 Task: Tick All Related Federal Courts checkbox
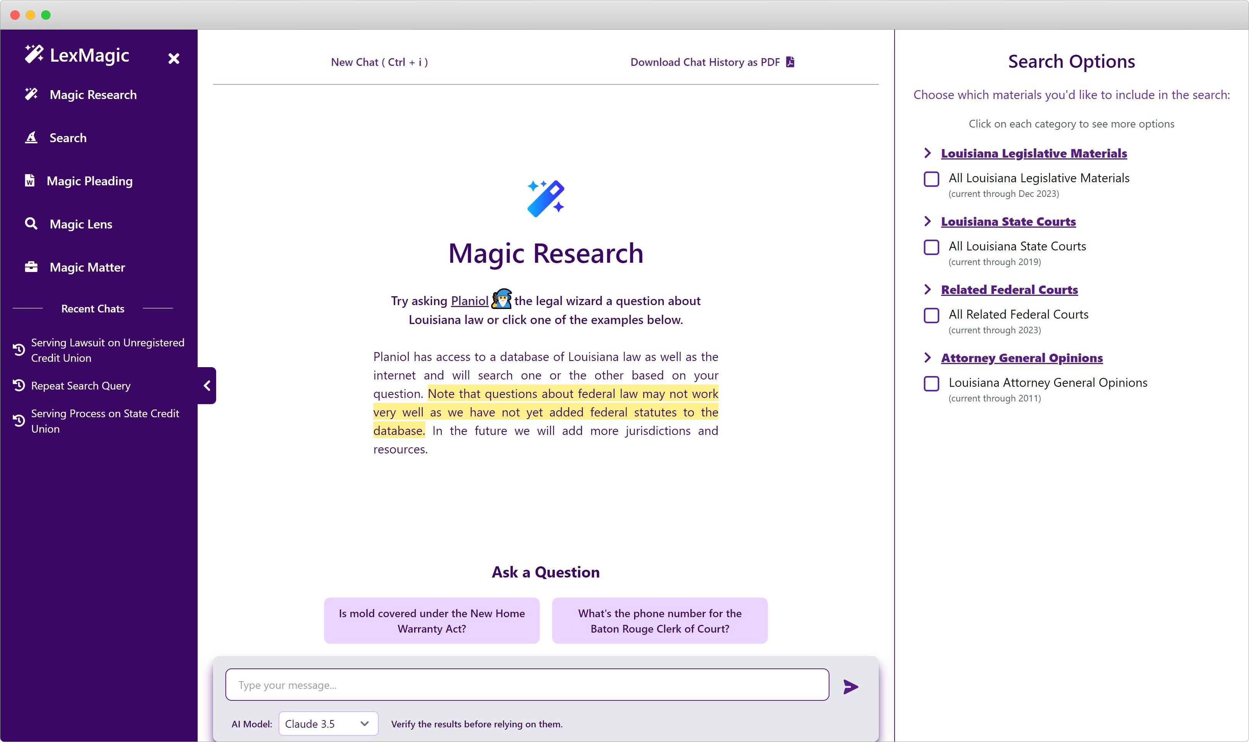[931, 316]
